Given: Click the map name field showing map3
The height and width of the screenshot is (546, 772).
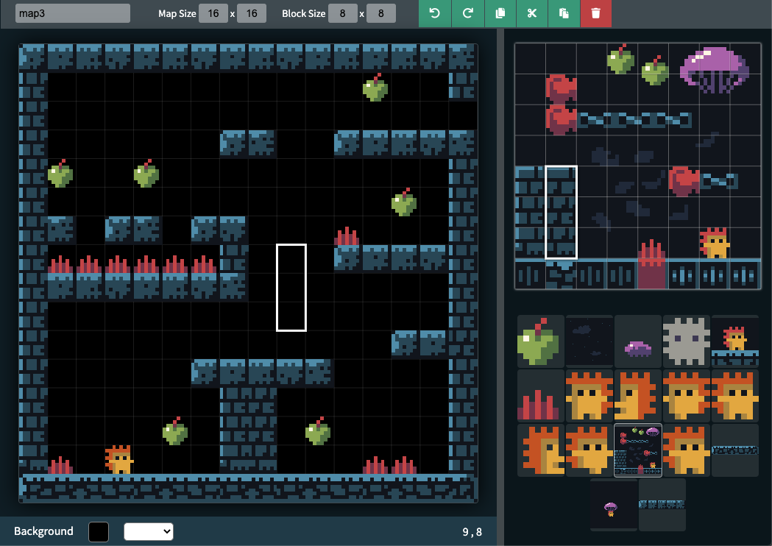Looking at the screenshot, I should [71, 13].
